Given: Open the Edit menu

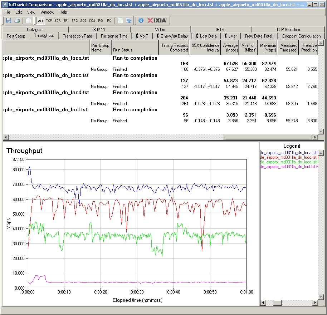Looking at the screenshot, I should coord(19,12).
